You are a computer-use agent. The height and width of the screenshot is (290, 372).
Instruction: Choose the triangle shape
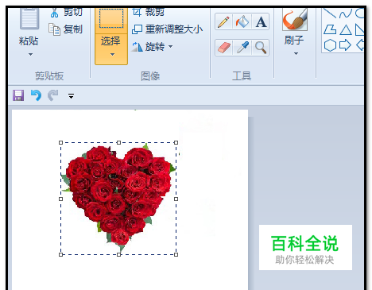(346, 29)
